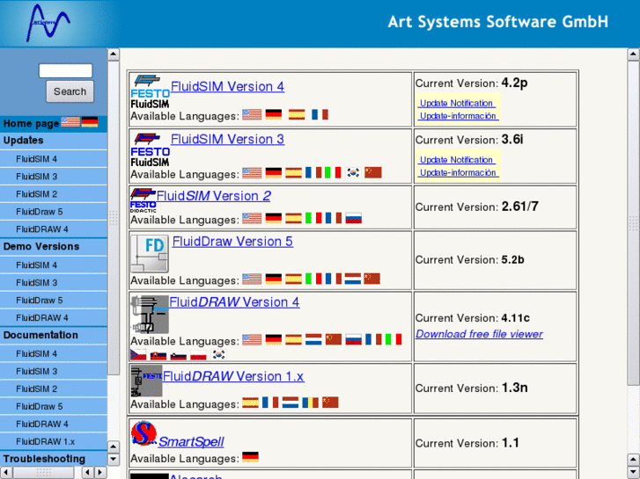Choose the Spanish flag for FluidSIM Version 4
This screenshot has height=479, width=640.
tap(297, 114)
